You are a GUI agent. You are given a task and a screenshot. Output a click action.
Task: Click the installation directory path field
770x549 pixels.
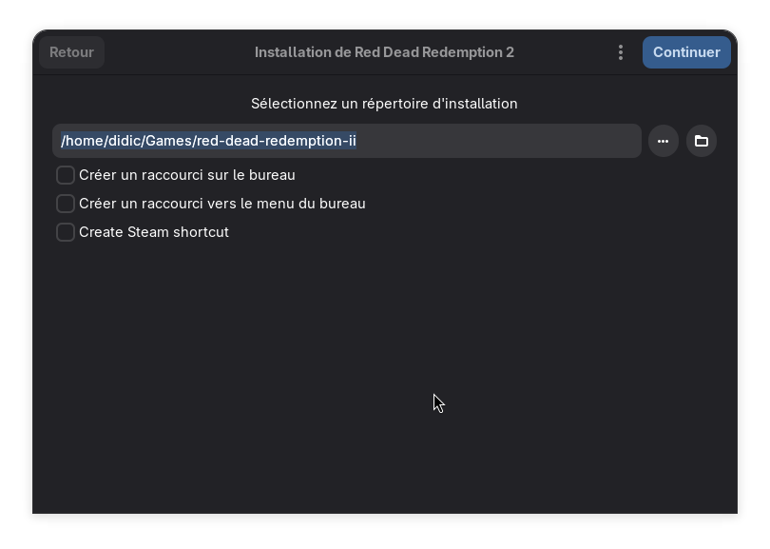pos(347,141)
